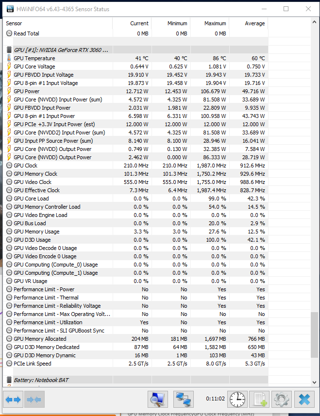The width and height of the screenshot is (320, 416).
Task: Select the Battery: Notebook BAT header row
Action: [135, 380]
